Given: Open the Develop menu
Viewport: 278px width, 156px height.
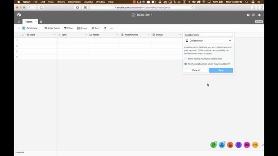Looking at the screenshot, I should point(88,2).
